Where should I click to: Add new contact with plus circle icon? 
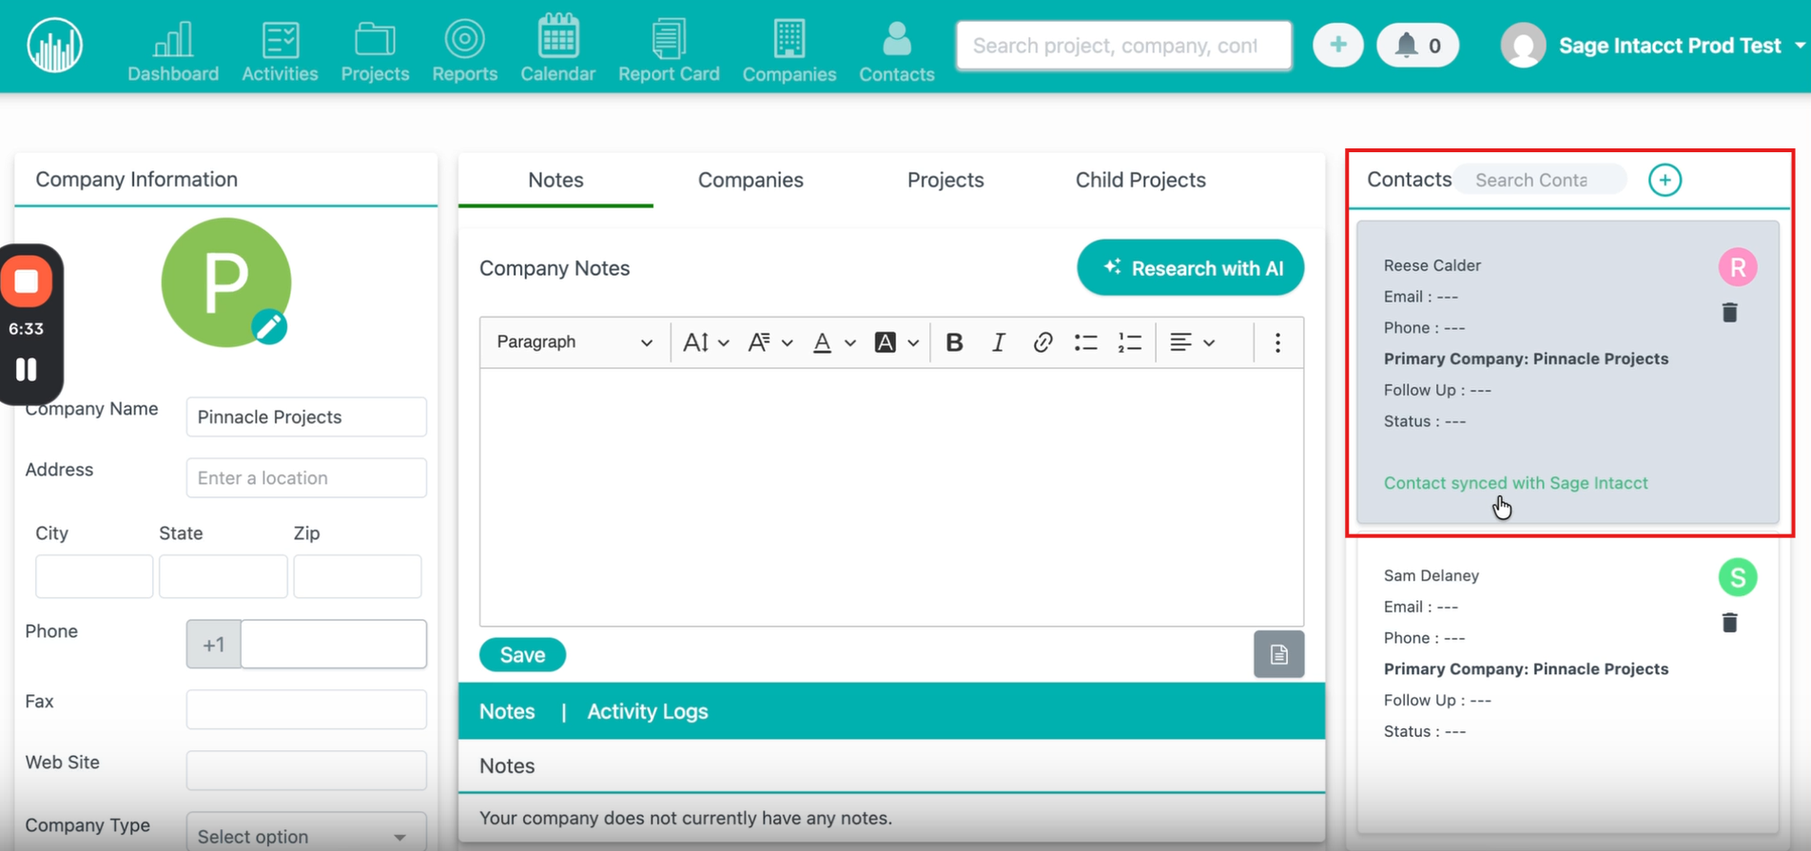coord(1664,180)
